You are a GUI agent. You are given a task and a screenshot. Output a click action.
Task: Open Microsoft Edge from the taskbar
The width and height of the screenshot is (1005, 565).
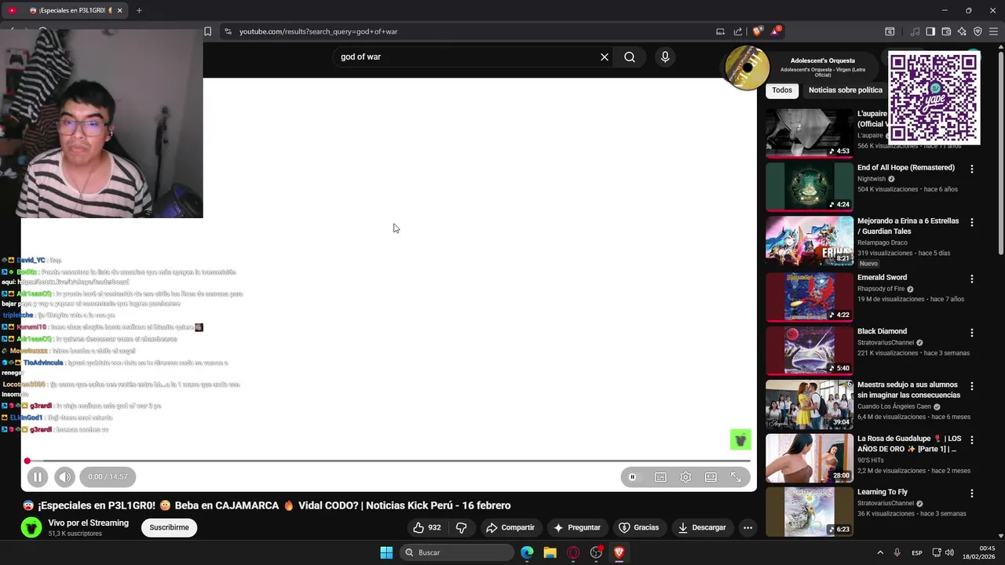coord(527,552)
